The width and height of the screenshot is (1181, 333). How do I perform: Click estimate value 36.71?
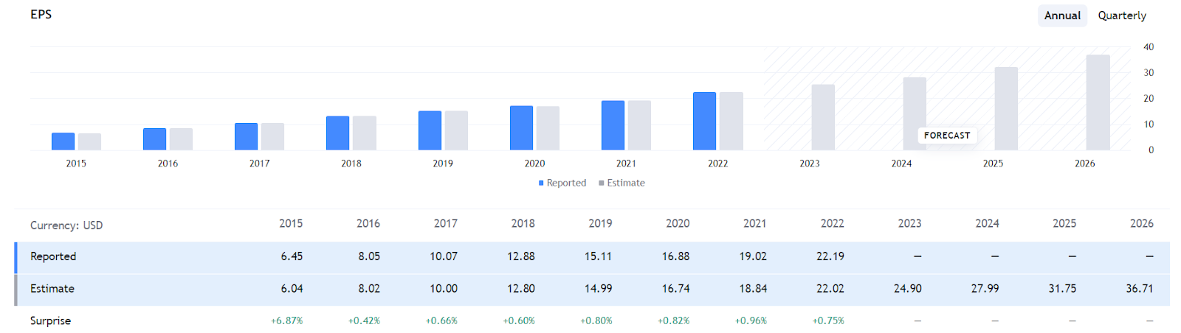coord(1140,289)
